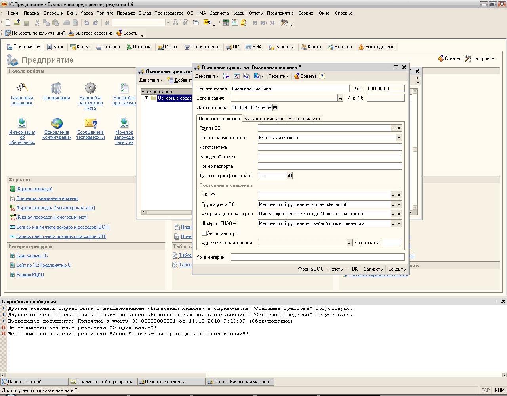Open the Перейти dropdown in the form toolbar
The width and height of the screenshot is (507, 396).
[278, 76]
